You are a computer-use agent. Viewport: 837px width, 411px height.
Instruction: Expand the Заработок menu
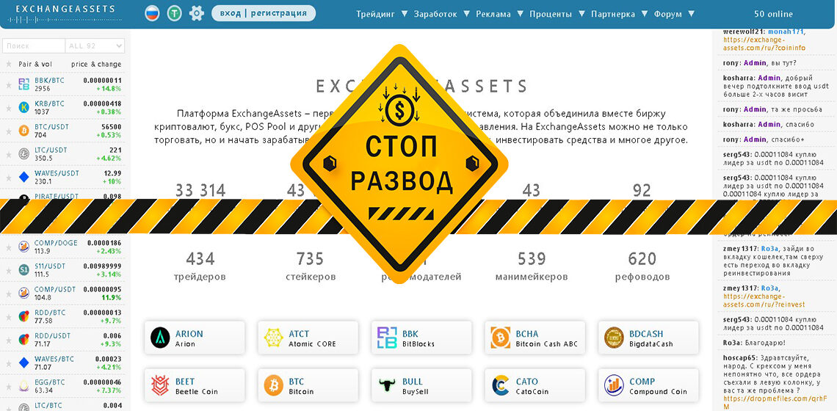coord(441,14)
